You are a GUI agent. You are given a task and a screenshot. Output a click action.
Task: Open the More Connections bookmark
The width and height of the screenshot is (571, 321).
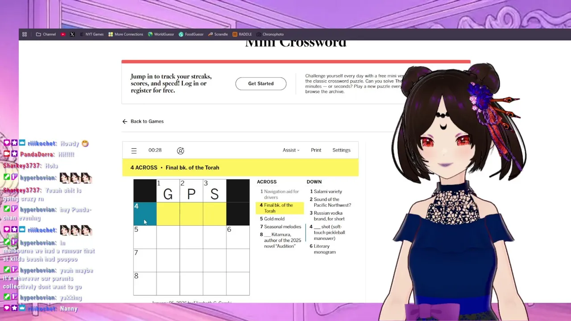[x=126, y=34]
